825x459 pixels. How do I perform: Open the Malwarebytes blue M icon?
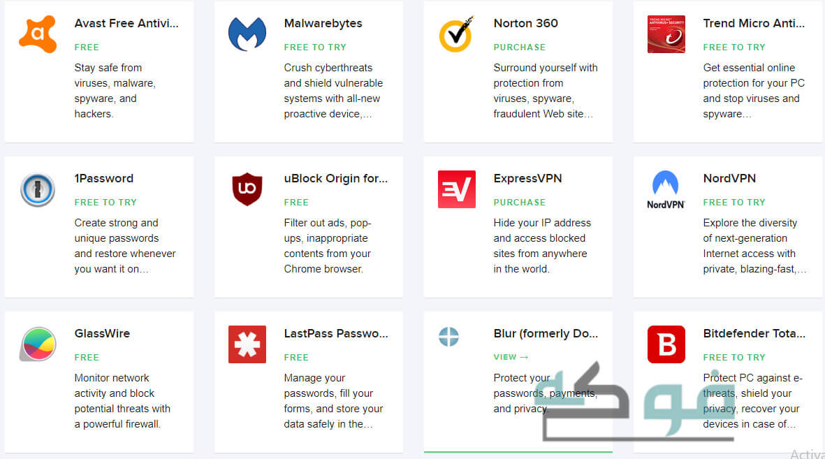247,34
